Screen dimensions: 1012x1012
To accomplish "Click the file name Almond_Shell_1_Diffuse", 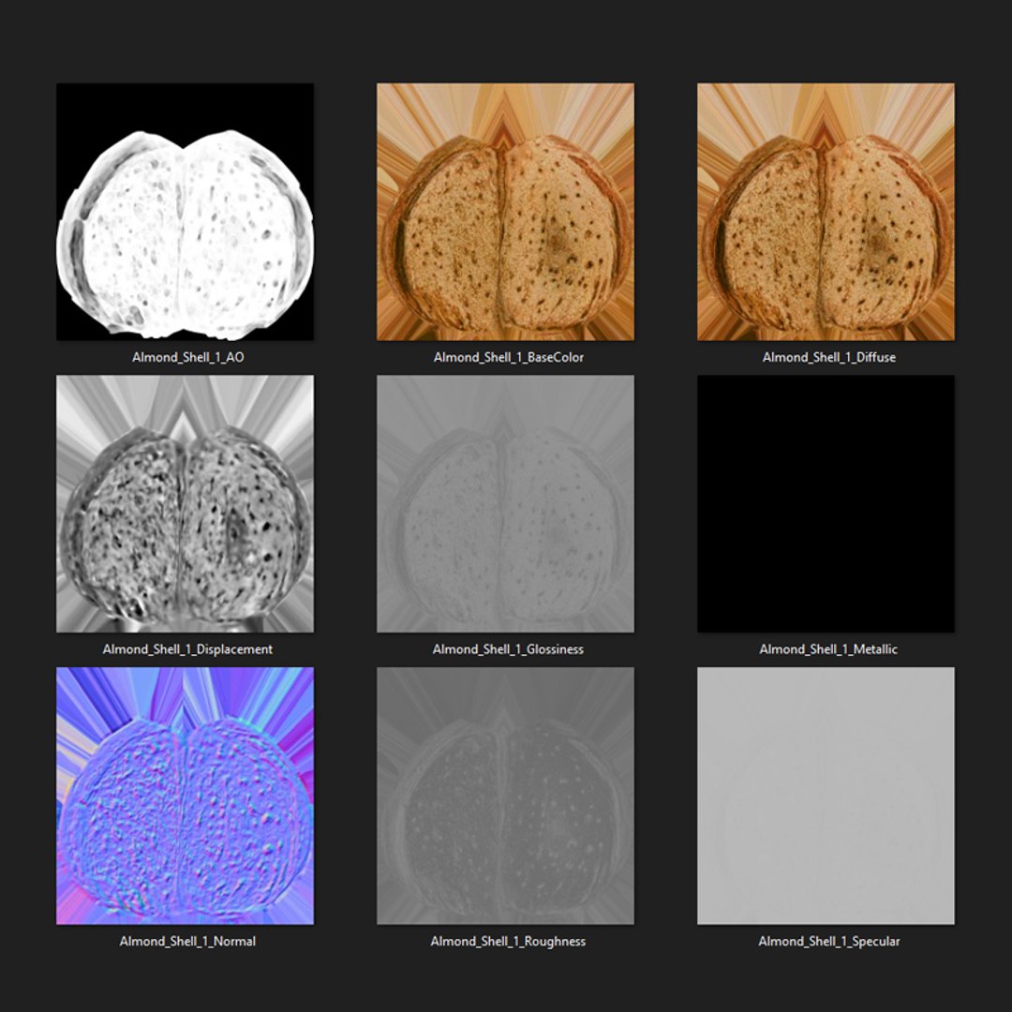I will pyautogui.click(x=828, y=357).
